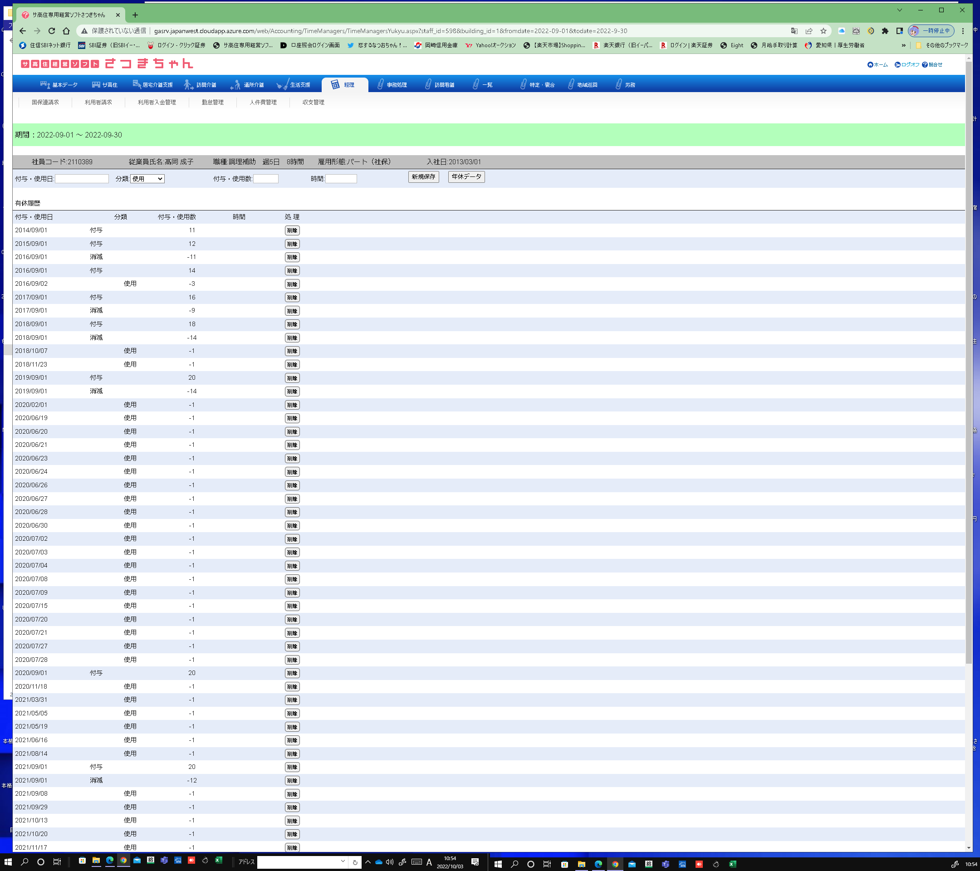Image resolution: width=980 pixels, height=871 pixels.
Task: Click the browser reload icon
Action: coord(52,31)
